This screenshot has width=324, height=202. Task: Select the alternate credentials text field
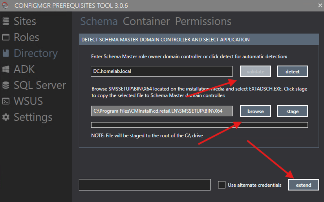[x=145, y=185]
